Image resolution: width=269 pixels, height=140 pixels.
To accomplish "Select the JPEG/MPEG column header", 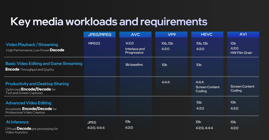I will coord(100,35).
